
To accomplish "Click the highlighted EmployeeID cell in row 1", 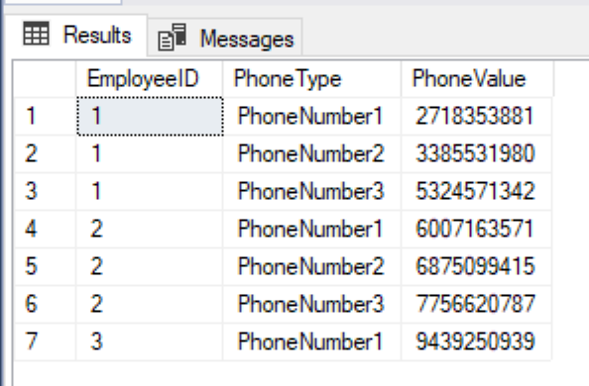I will (x=150, y=116).
